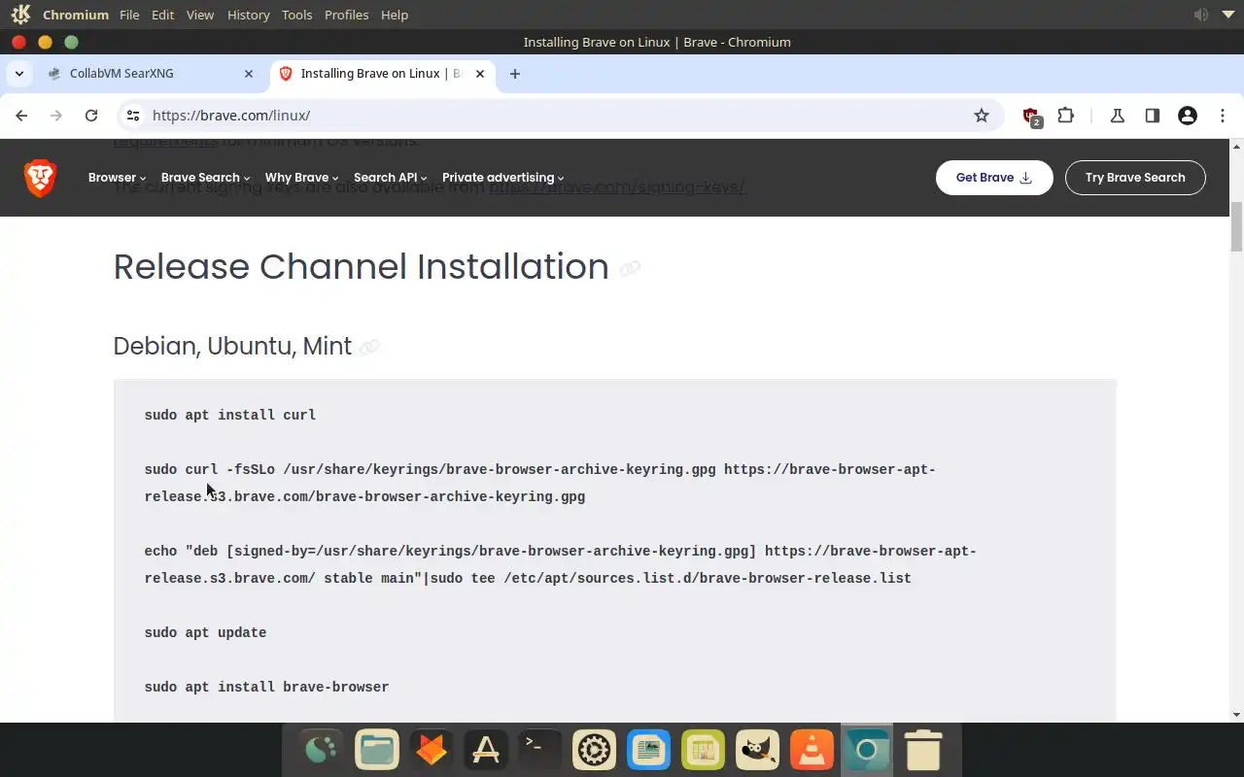The image size is (1244, 777).
Task: Switch to the CollabVM SearXNG tab
Action: tap(151, 74)
